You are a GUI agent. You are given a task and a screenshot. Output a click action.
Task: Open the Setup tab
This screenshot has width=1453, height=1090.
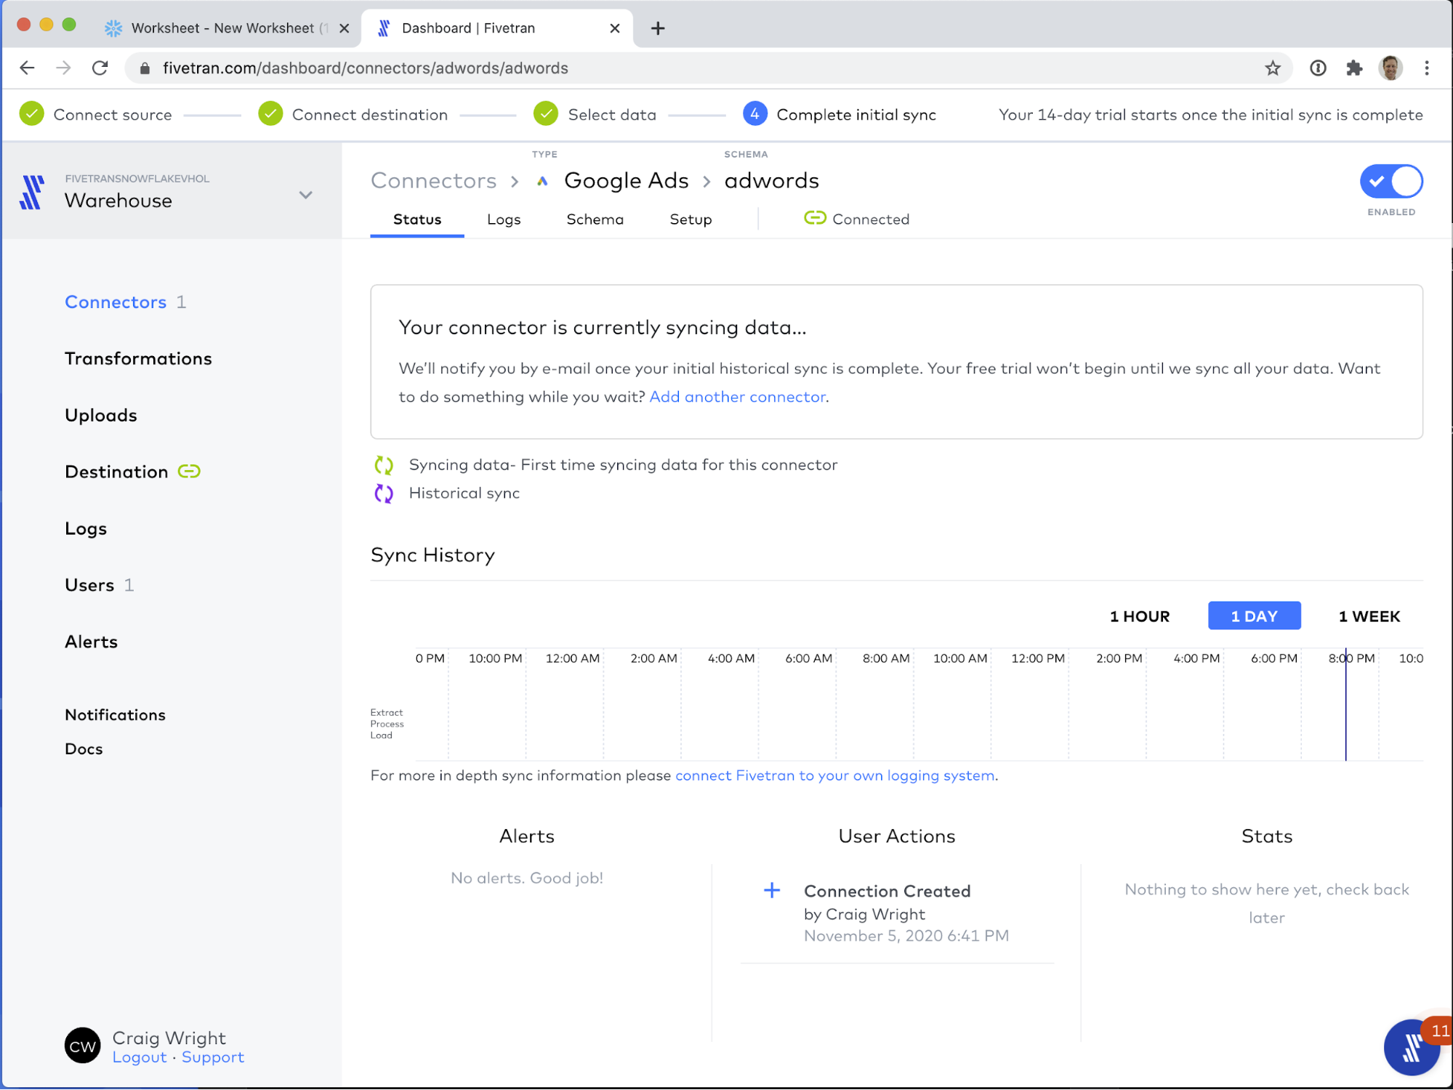point(690,219)
